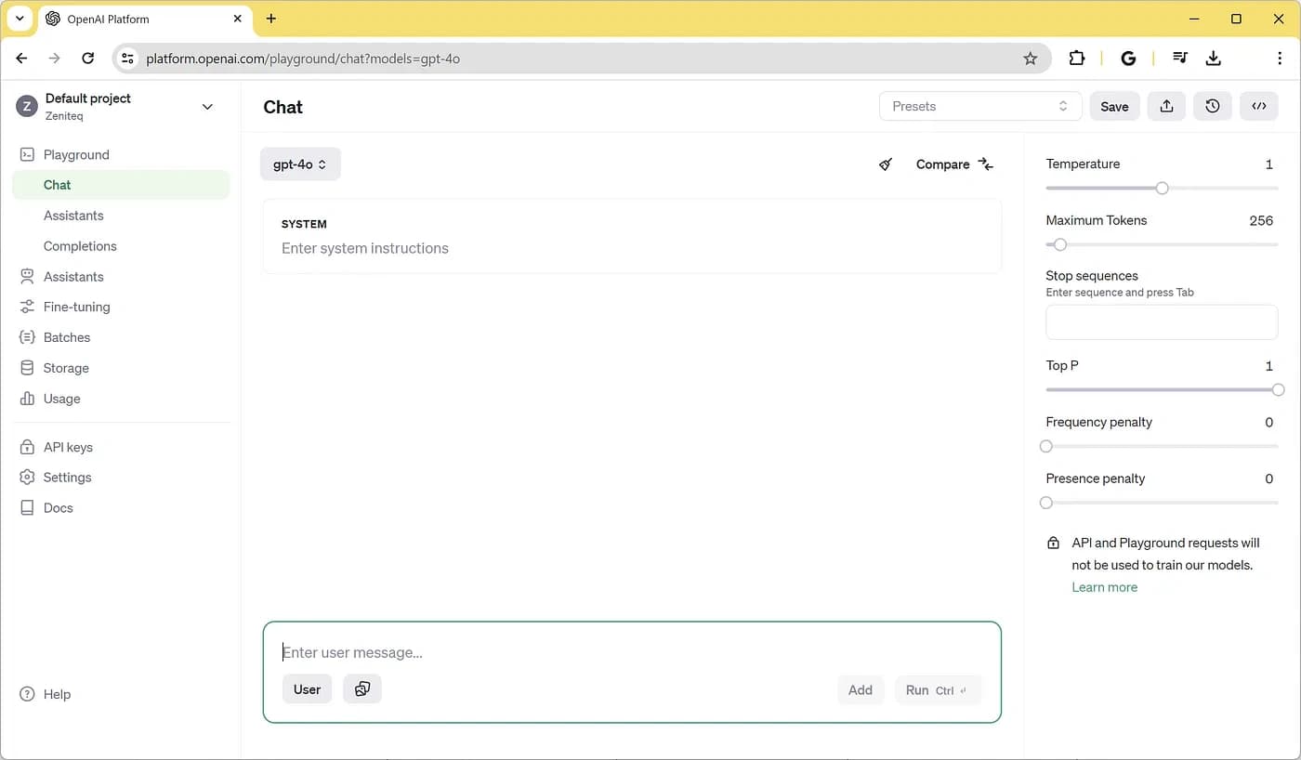The width and height of the screenshot is (1301, 760).
Task: Open the browser extensions puzzle icon
Action: click(x=1077, y=58)
